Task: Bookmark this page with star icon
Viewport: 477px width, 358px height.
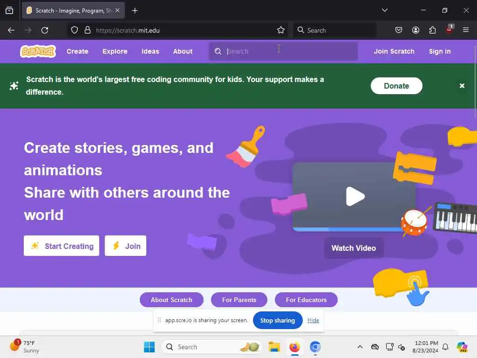Action: [x=281, y=30]
